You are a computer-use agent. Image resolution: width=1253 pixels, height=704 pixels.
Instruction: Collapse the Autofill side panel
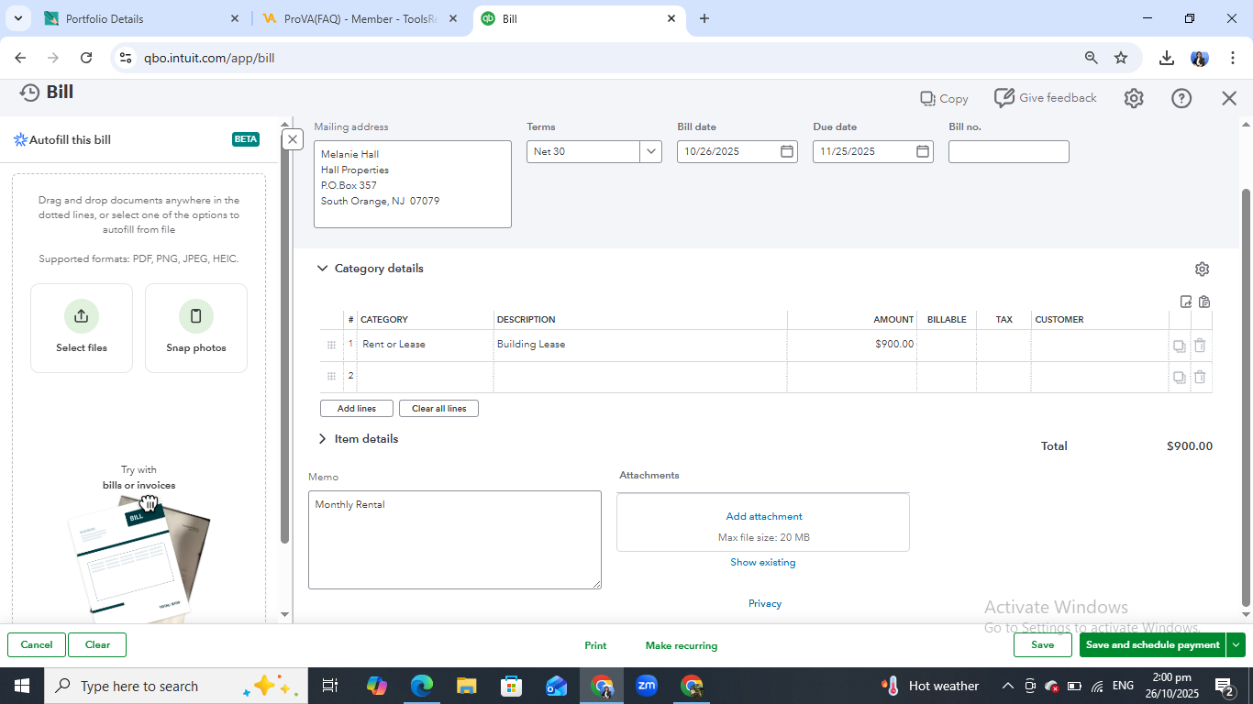pos(292,139)
